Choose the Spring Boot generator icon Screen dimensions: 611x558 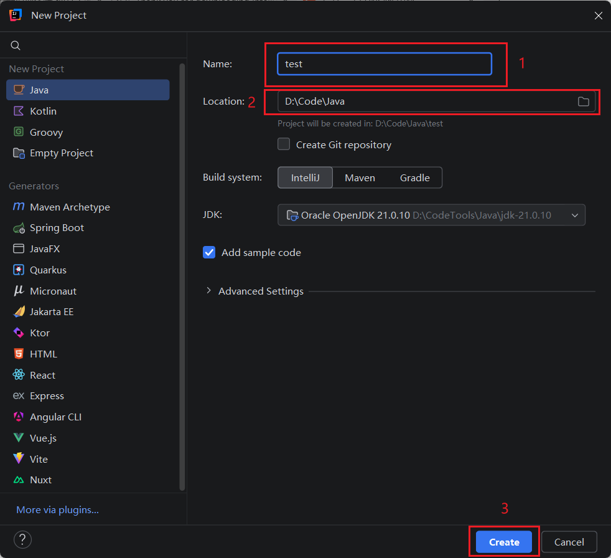tap(19, 228)
